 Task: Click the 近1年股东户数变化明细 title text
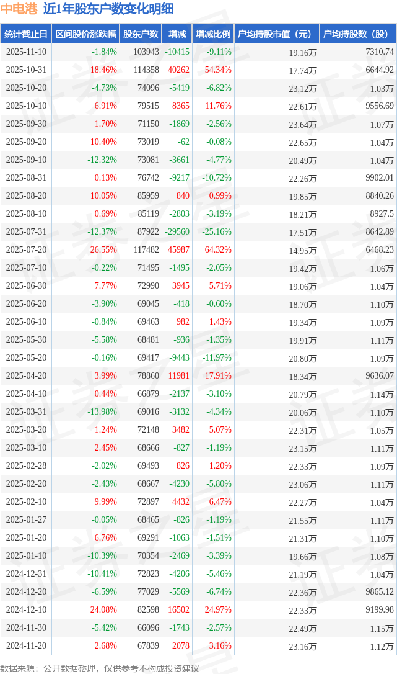[108, 9]
